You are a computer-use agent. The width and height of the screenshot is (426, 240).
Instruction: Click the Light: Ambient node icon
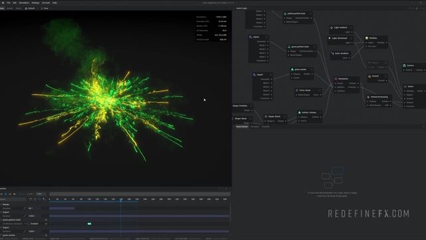[331, 28]
